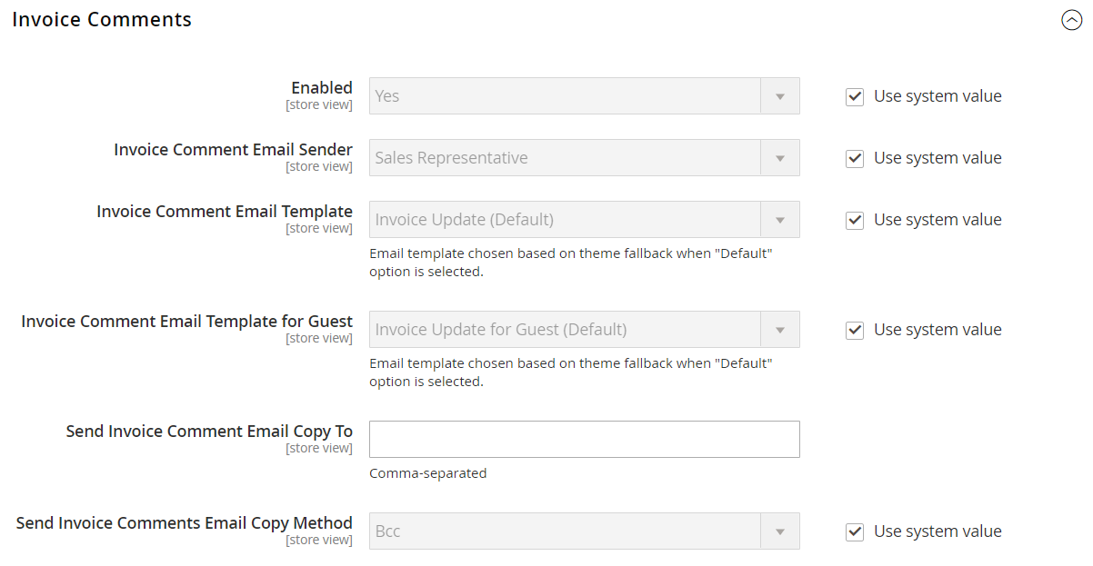Open the Email Template for Guest dropdown
Image resolution: width=1093 pixels, height=566 pixels.
tap(566, 330)
